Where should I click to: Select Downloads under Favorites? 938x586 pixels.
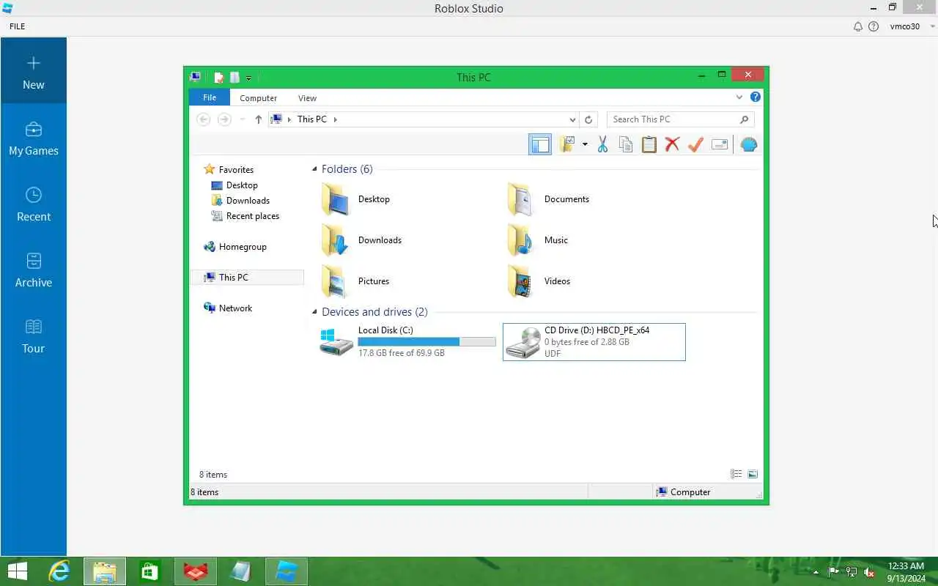[248, 201]
